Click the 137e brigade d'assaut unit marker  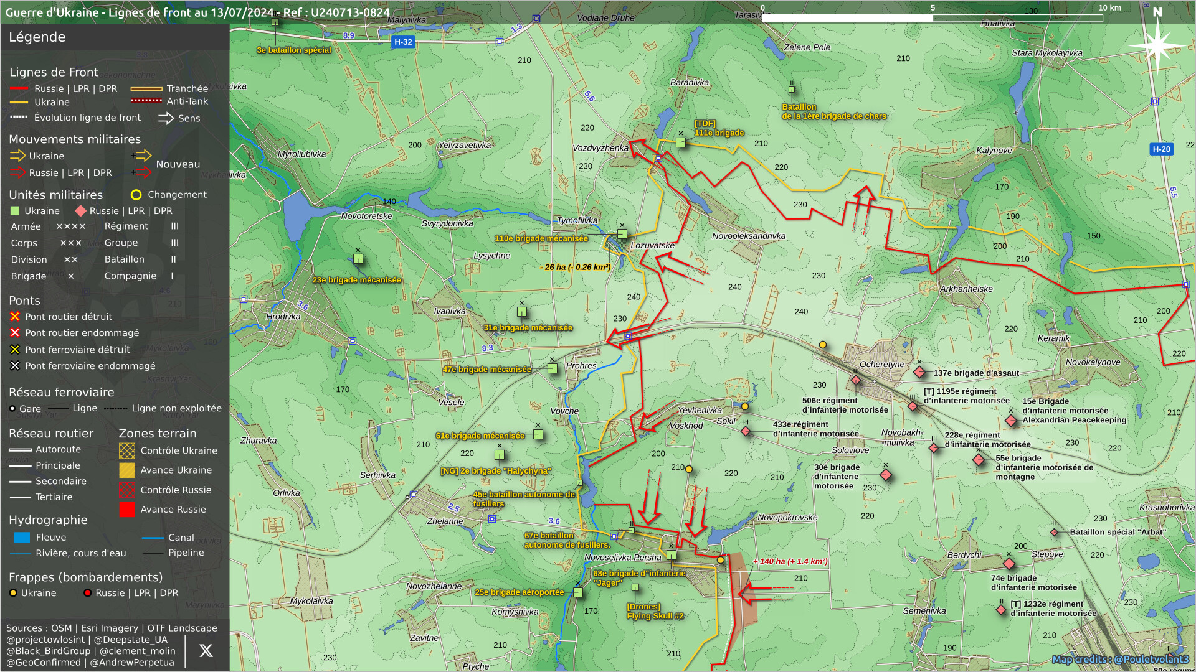[x=919, y=372]
